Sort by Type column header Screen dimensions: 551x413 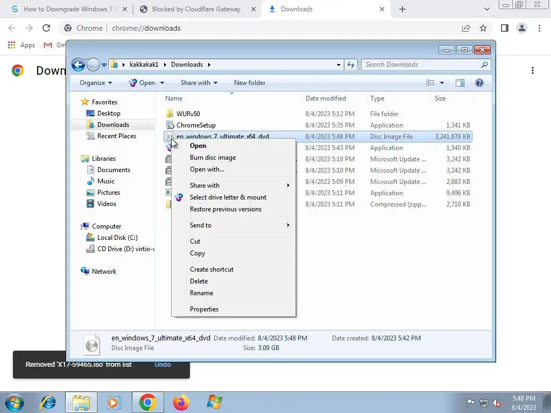coord(399,98)
